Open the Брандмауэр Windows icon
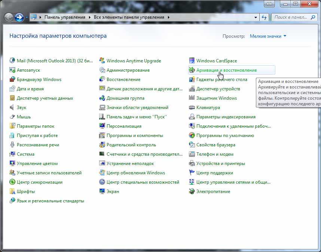 click(x=12, y=79)
